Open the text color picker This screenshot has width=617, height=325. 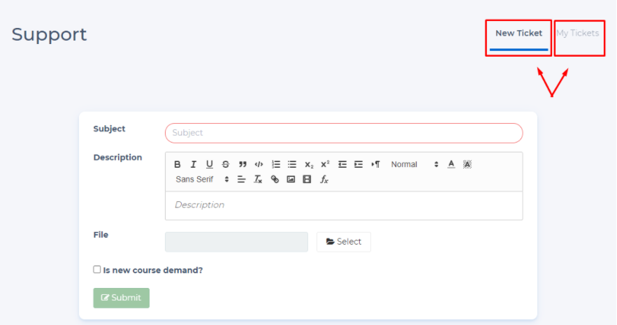451,164
